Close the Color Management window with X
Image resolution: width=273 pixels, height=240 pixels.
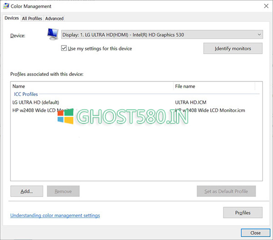coord(266,6)
